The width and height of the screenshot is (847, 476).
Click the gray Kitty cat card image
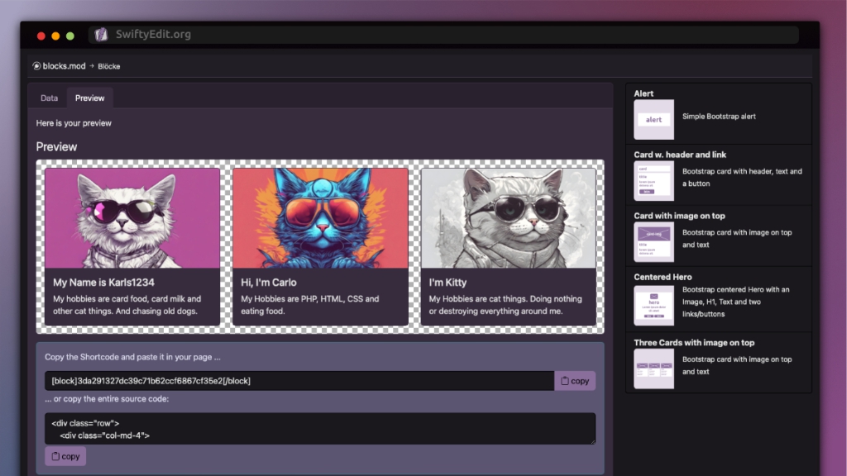tap(509, 218)
